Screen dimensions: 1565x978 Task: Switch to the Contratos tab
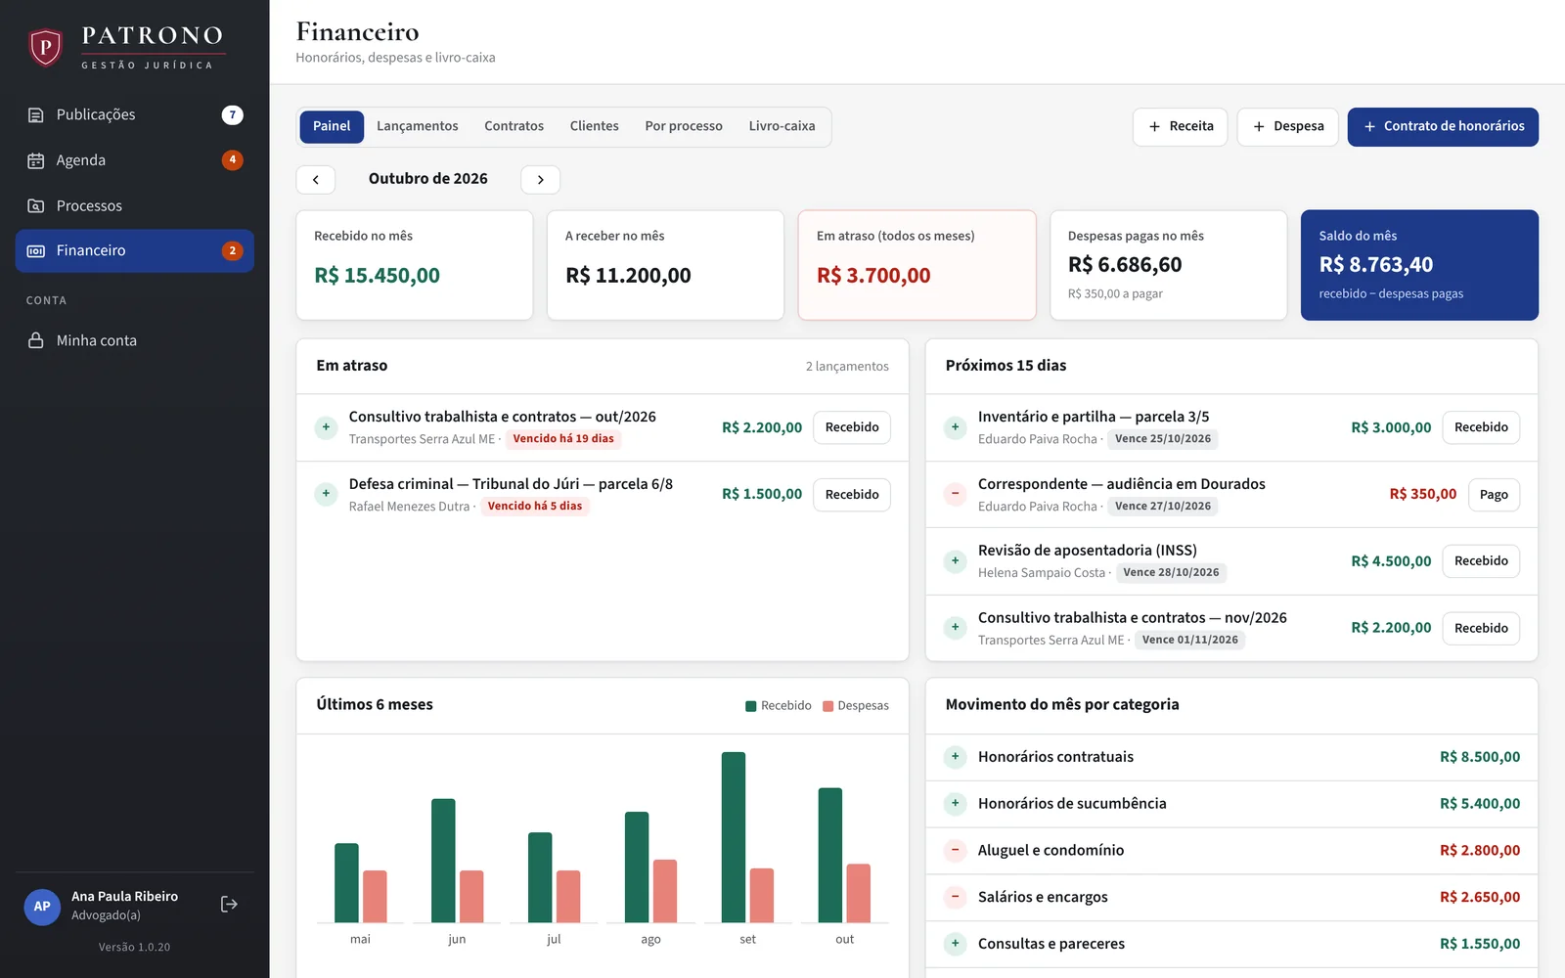pyautogui.click(x=514, y=127)
